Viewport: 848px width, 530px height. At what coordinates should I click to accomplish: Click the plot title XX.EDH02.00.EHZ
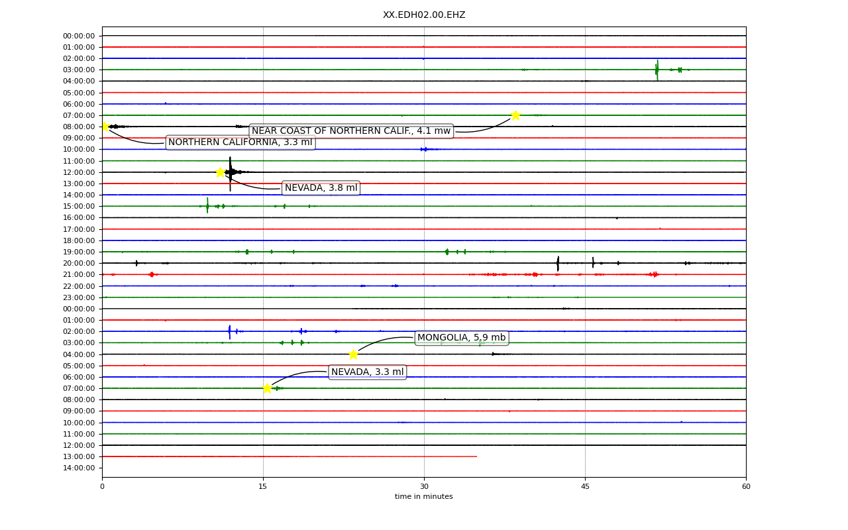(424, 15)
